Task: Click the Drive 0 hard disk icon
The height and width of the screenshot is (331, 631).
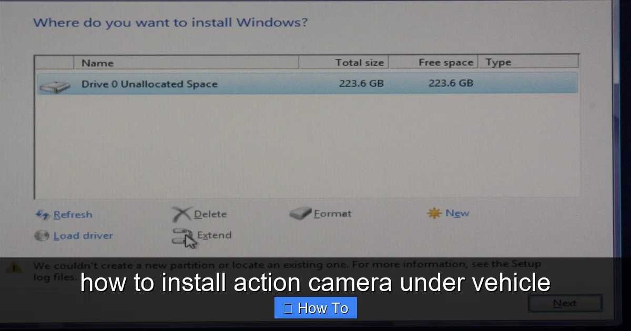Action: coord(54,86)
